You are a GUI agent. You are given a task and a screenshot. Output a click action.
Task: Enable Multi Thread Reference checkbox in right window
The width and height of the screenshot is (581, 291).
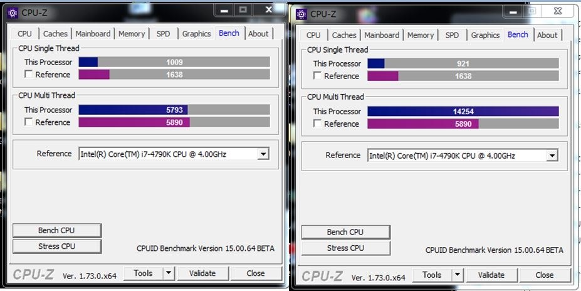click(x=317, y=124)
